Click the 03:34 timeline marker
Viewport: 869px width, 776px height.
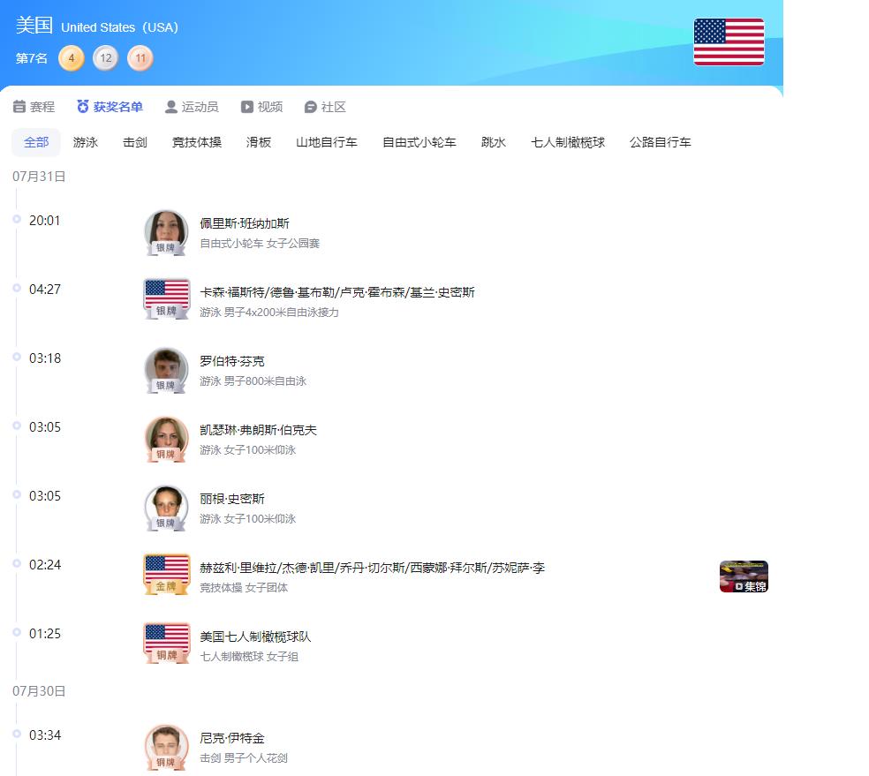17,734
